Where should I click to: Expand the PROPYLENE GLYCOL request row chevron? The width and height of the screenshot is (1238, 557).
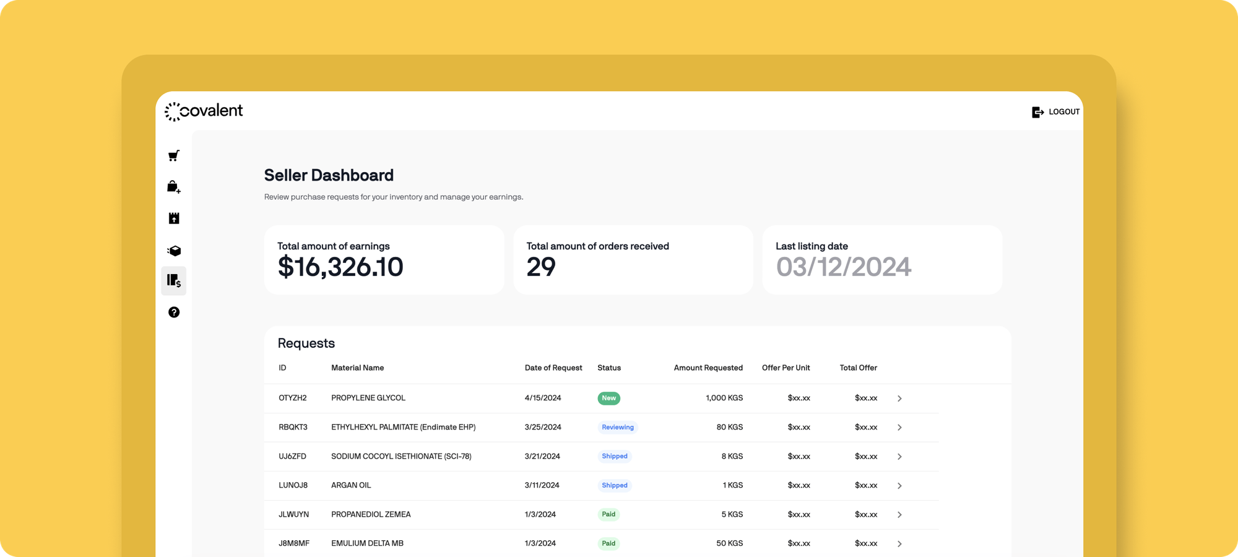[899, 399]
